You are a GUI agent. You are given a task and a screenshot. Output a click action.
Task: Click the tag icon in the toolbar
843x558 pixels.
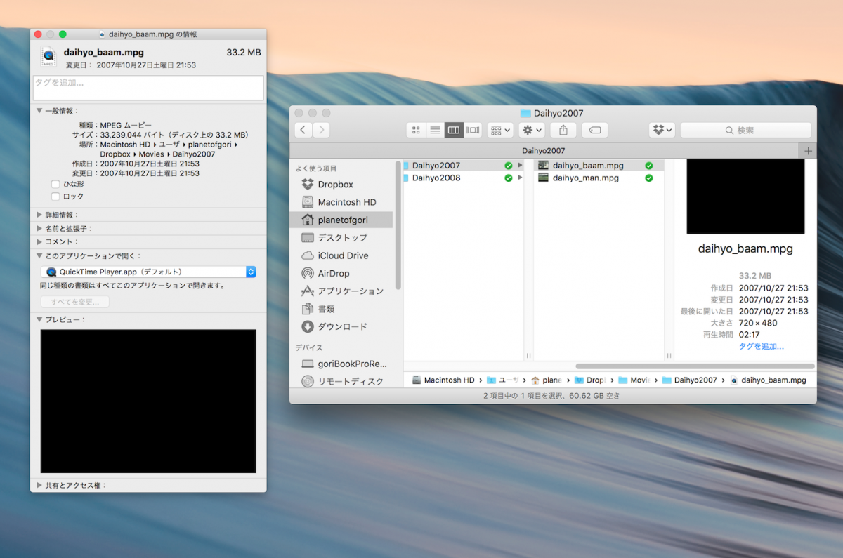[x=594, y=130]
